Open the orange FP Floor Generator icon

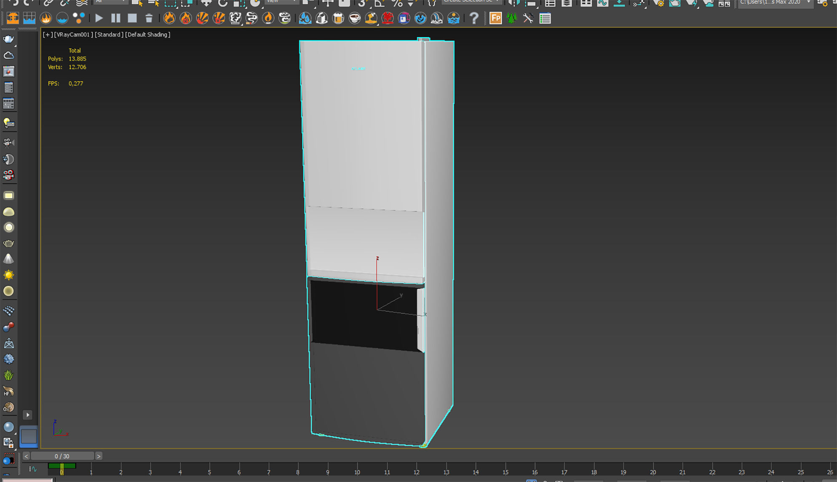point(496,18)
